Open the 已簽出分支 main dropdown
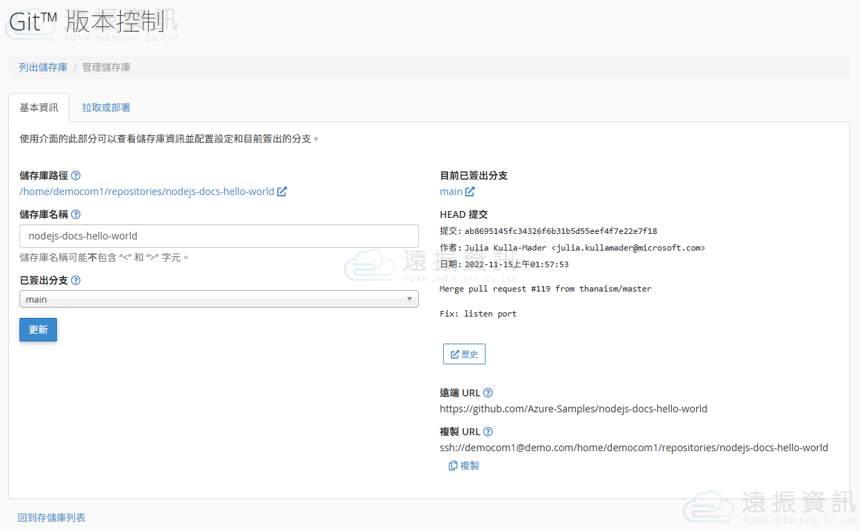Viewport: 860px width, 531px height. click(x=219, y=299)
